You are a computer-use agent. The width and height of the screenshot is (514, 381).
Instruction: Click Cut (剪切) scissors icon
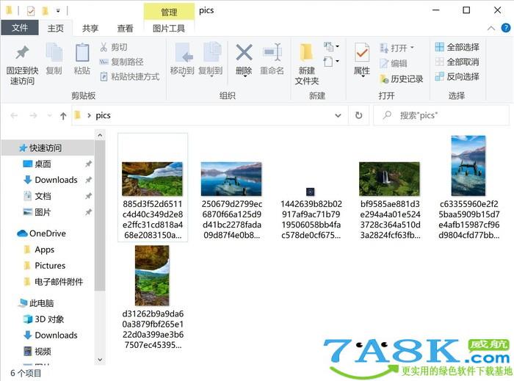pyautogui.click(x=104, y=47)
